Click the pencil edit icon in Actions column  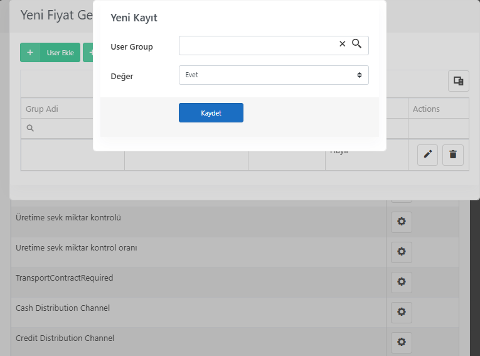[x=428, y=154]
